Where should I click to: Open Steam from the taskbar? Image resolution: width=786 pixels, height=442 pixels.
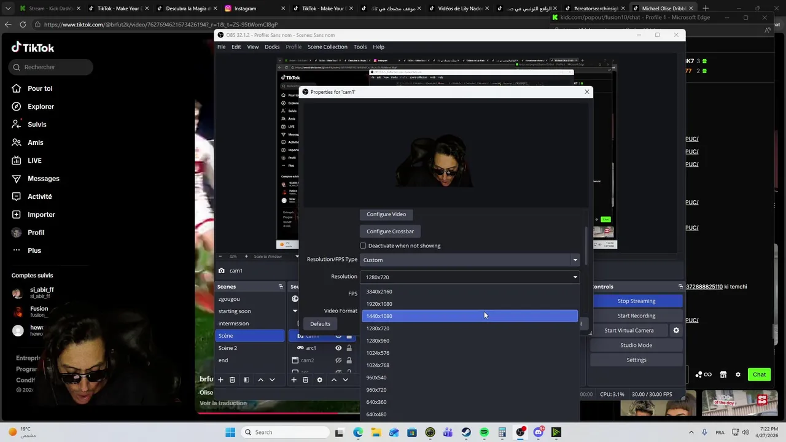pyautogui.click(x=466, y=432)
